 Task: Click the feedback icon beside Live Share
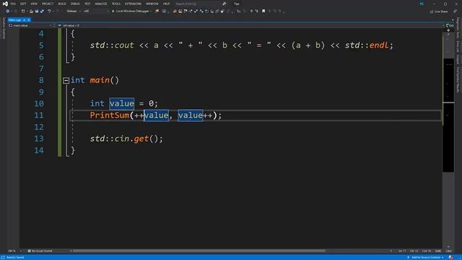455,12
